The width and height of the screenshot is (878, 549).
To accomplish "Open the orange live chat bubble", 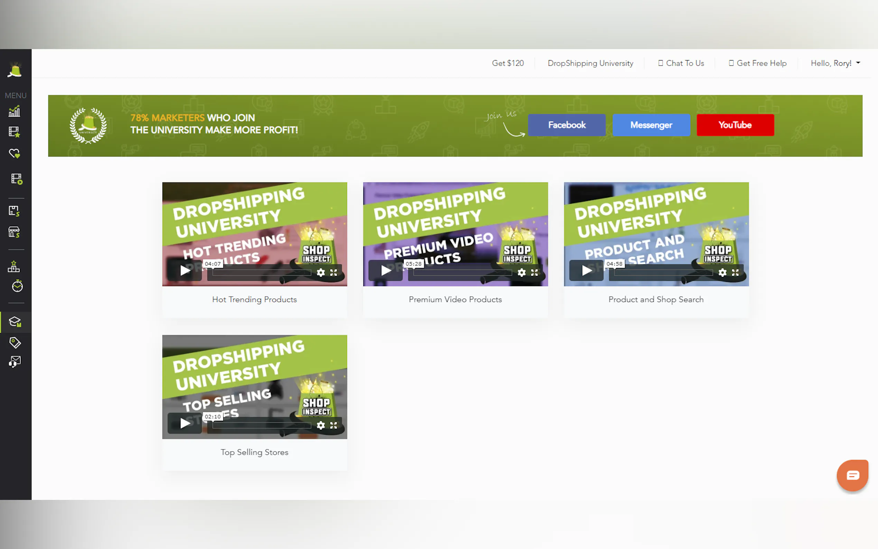I will click(852, 475).
